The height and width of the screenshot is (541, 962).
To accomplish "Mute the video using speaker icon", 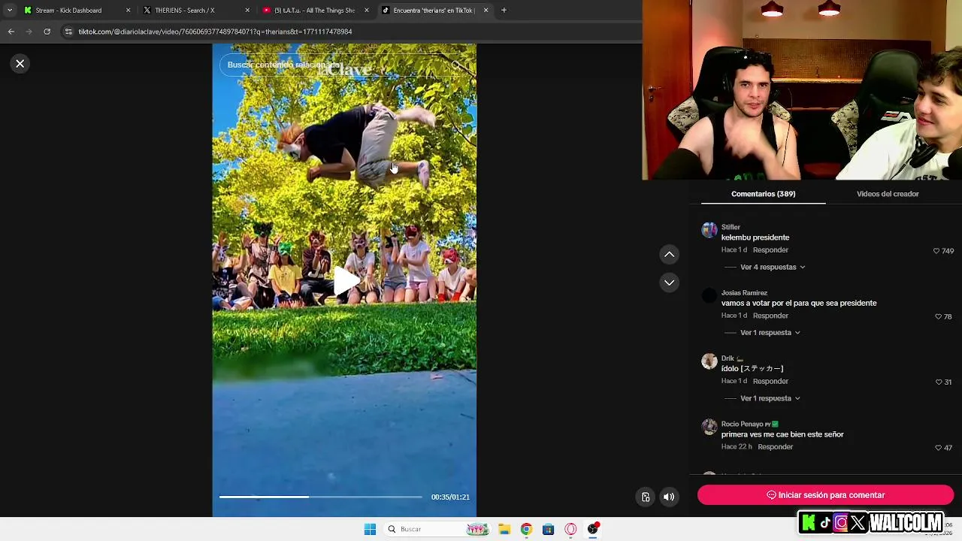I will tap(669, 497).
